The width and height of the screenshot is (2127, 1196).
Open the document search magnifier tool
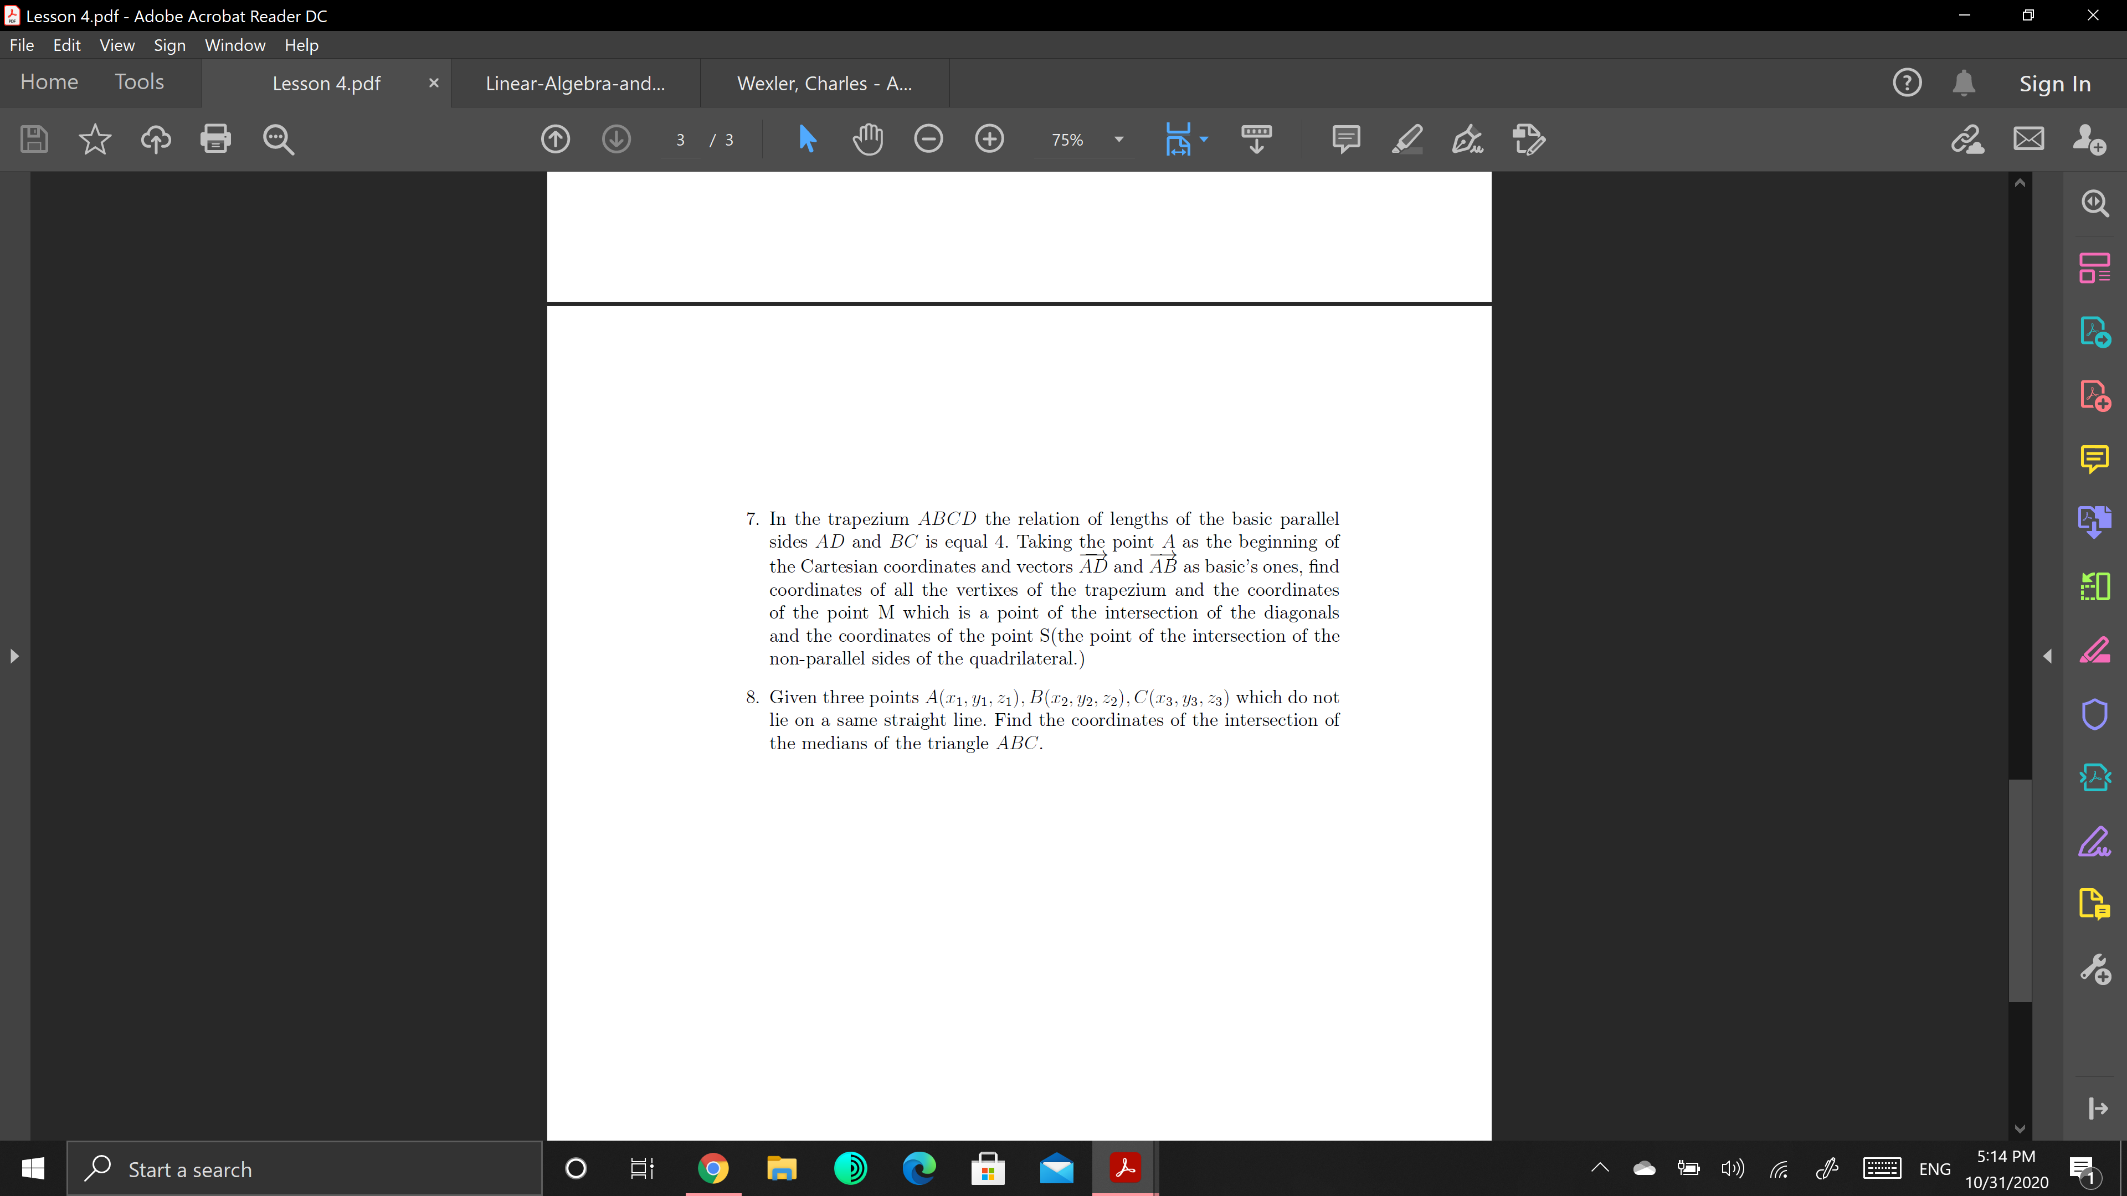click(278, 138)
